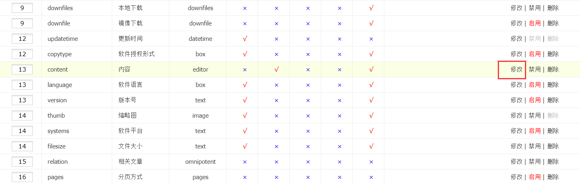Viewport: 580px width, 184px height.
Task: Edit the version field with 修改
Action: pos(516,100)
